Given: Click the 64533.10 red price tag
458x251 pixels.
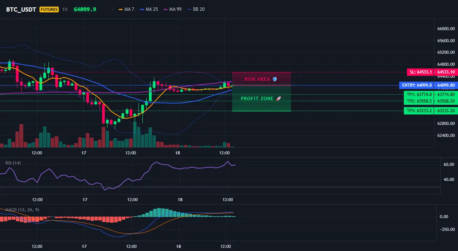Looking at the screenshot, I should click(446, 72).
